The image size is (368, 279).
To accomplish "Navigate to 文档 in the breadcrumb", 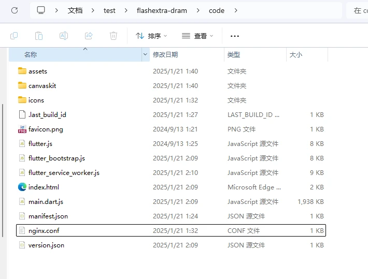I will [x=75, y=10].
